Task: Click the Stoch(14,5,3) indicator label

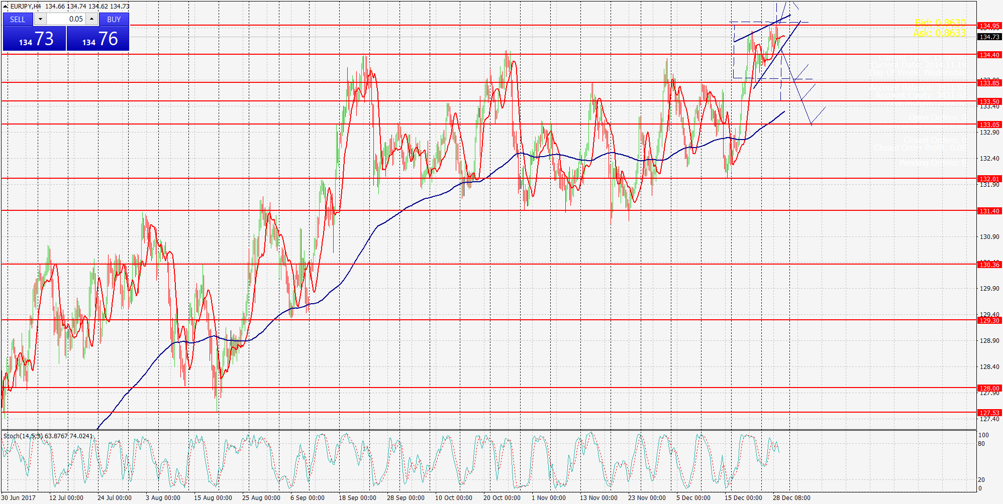Action: click(x=23, y=436)
